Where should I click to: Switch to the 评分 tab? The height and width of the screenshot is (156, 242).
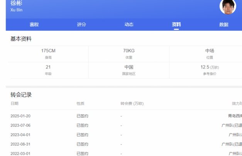pyautogui.click(x=81, y=25)
